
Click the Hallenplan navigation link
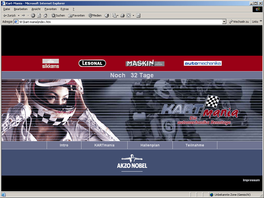coord(150,145)
